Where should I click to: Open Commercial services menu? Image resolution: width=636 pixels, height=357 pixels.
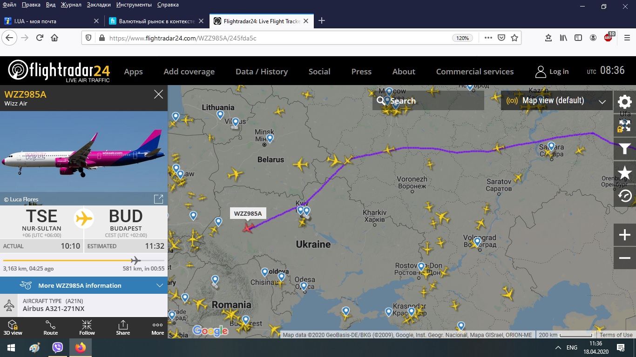pyautogui.click(x=475, y=72)
